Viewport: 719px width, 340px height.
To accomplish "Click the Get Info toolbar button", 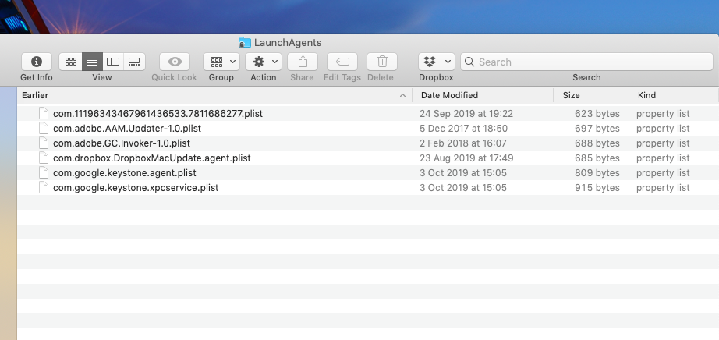I will click(36, 62).
